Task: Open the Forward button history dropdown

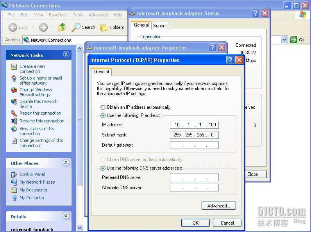Action: point(52,27)
